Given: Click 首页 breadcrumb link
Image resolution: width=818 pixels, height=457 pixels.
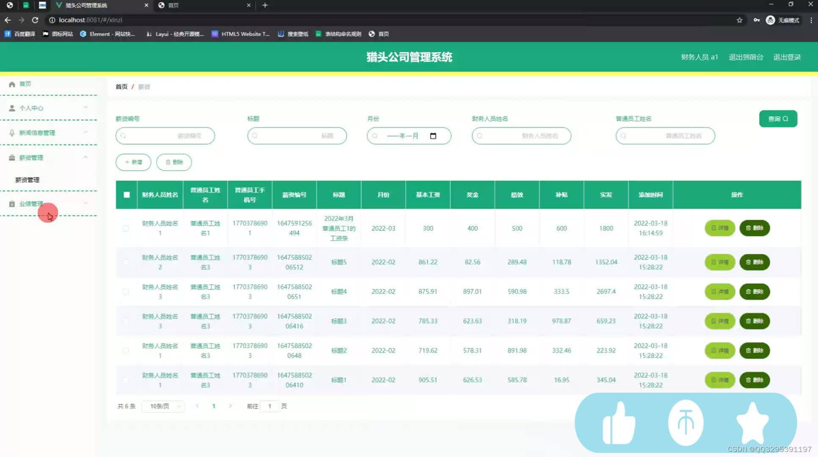Looking at the screenshot, I should 122,87.
